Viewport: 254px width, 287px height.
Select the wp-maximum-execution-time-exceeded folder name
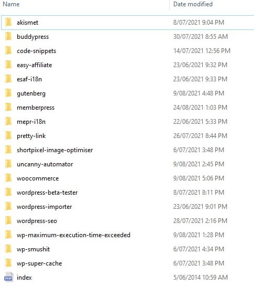tap(73, 235)
